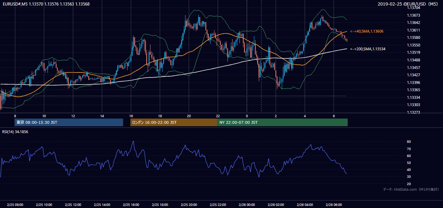Click the HistData.com data source note

[x=411, y=189]
